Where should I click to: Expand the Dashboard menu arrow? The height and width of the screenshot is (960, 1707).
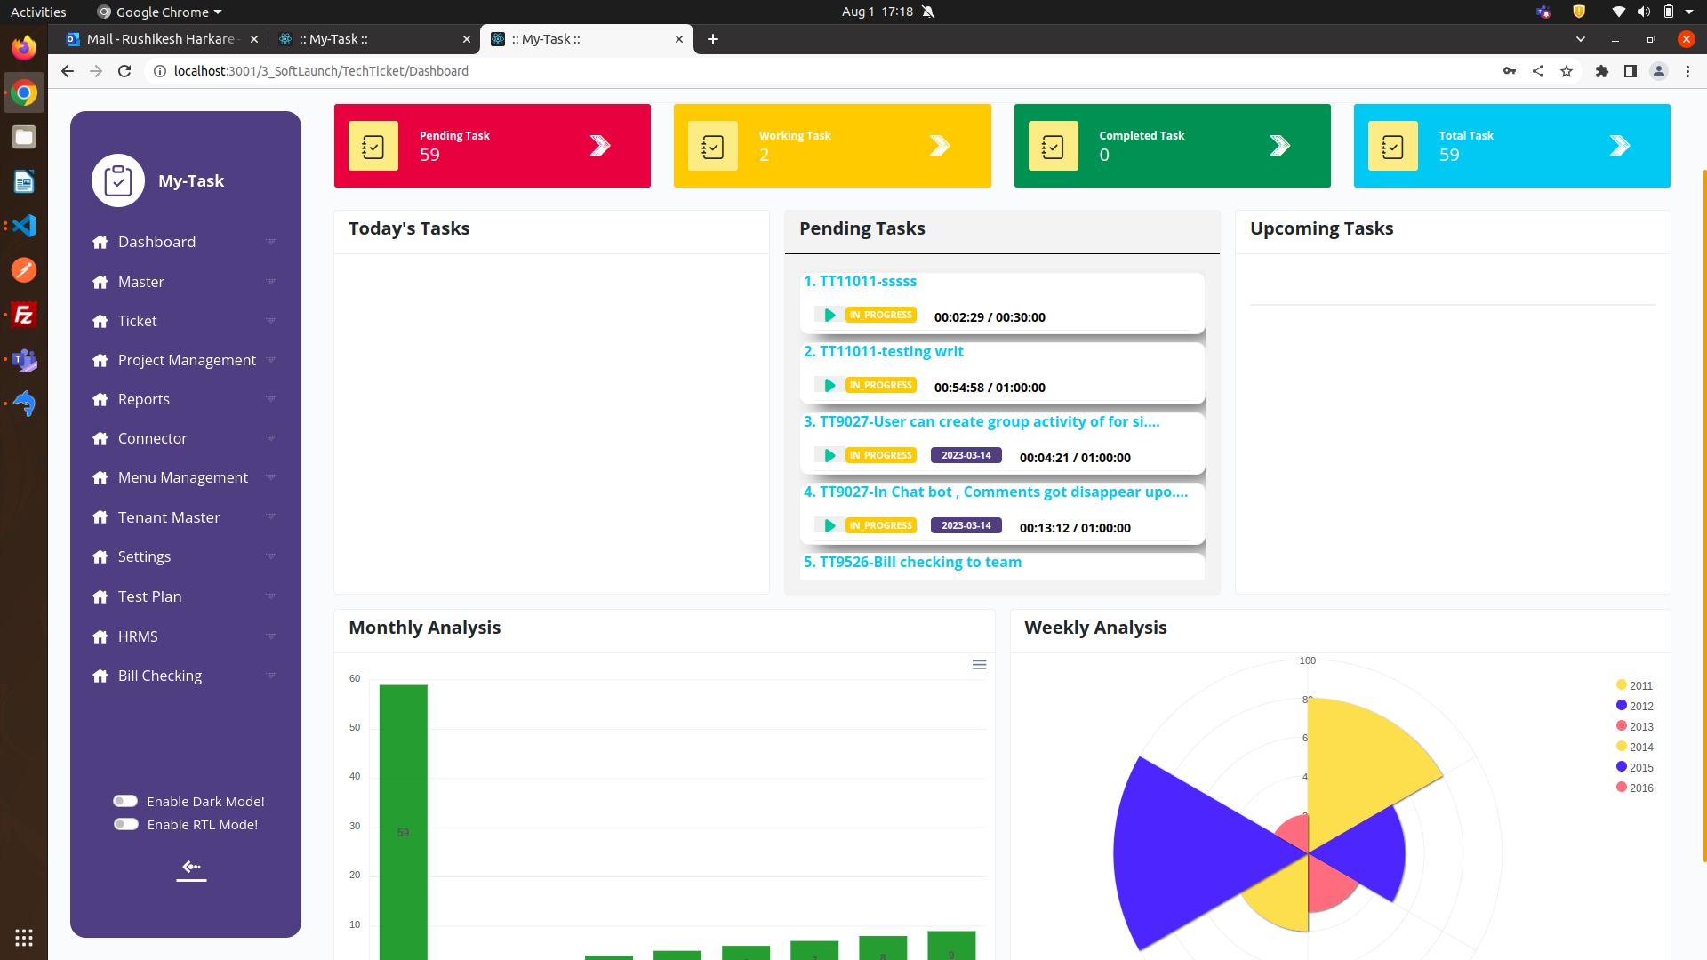pyautogui.click(x=271, y=242)
